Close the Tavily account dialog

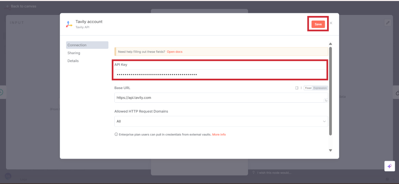(331, 23)
